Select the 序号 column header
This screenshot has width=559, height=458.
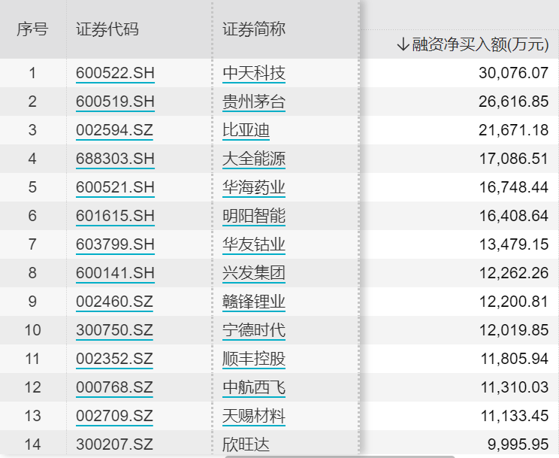click(x=32, y=29)
